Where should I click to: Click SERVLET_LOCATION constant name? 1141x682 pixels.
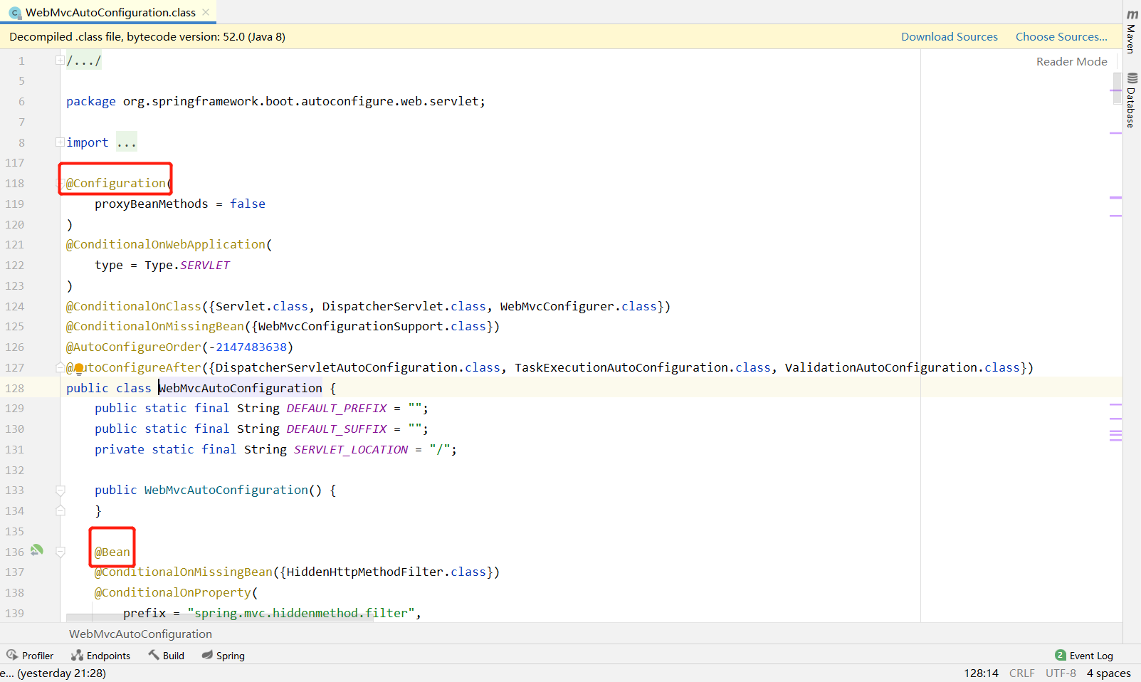click(x=351, y=450)
